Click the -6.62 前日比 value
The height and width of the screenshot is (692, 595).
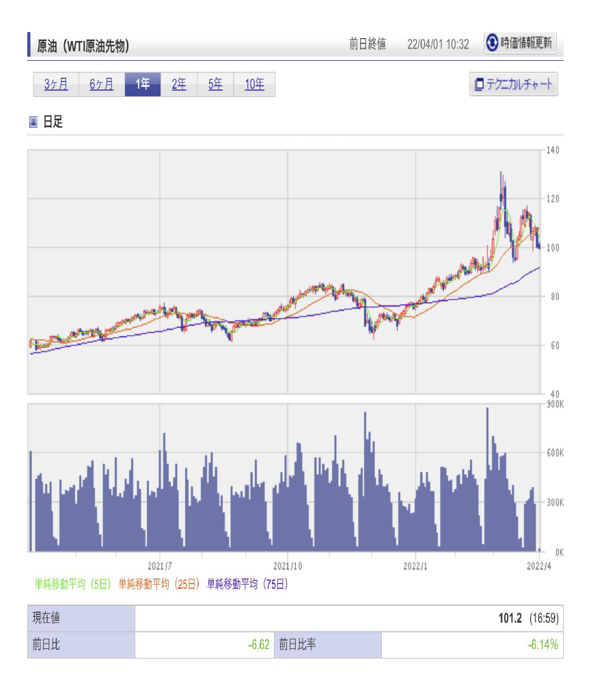[259, 645]
